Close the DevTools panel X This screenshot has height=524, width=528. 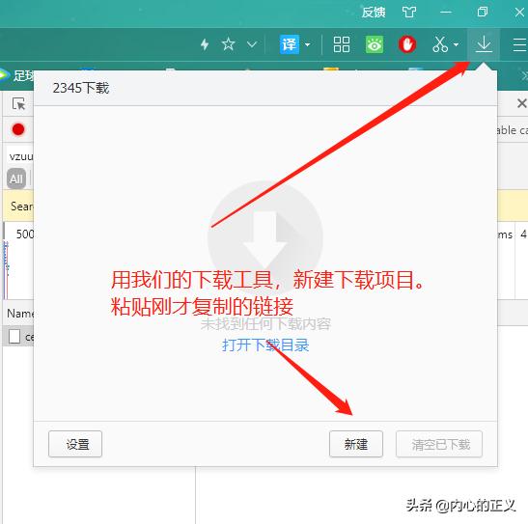(x=521, y=103)
